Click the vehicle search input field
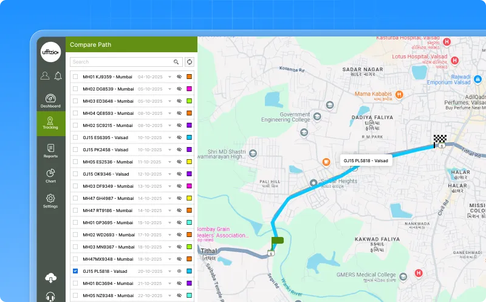Screen dimensions: 486x302 [x=121, y=62]
